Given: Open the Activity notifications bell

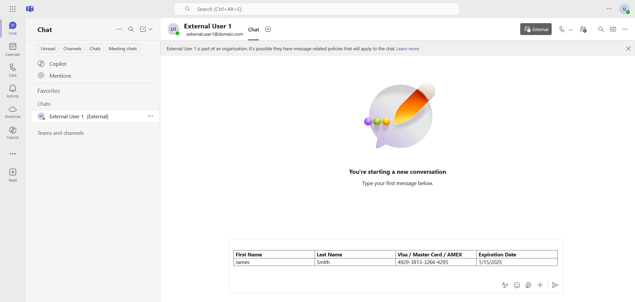Looking at the screenshot, I should (x=13, y=91).
